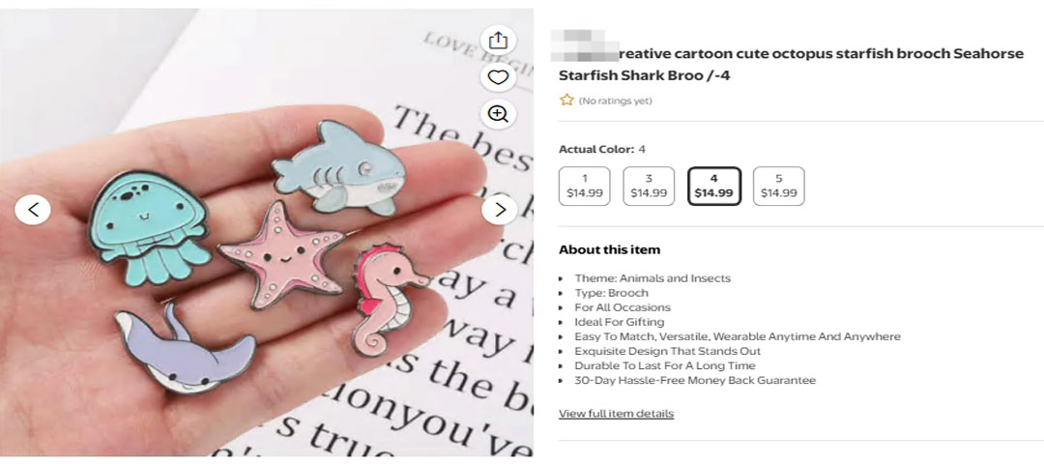The height and width of the screenshot is (464, 1044).
Task: Select color option 1 at $14.99
Action: tap(585, 186)
